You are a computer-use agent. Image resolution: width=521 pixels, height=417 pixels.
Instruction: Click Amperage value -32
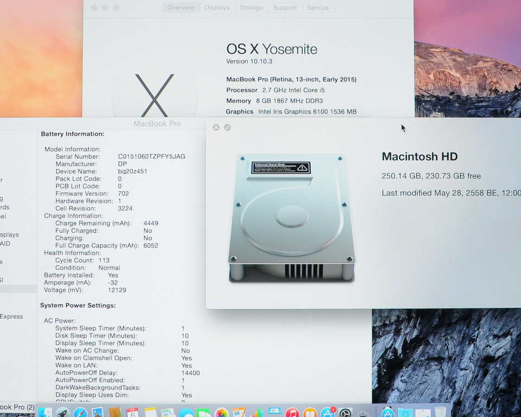113,283
